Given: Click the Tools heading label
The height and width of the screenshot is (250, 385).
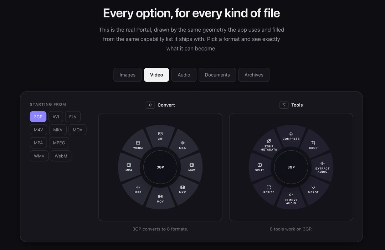Looking at the screenshot, I should coord(297,105).
